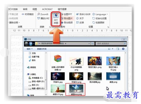The height and width of the screenshot is (104, 141).
Task: Click navigation pane scrollbar down arrow
Action: pyautogui.click(x=46, y=95)
